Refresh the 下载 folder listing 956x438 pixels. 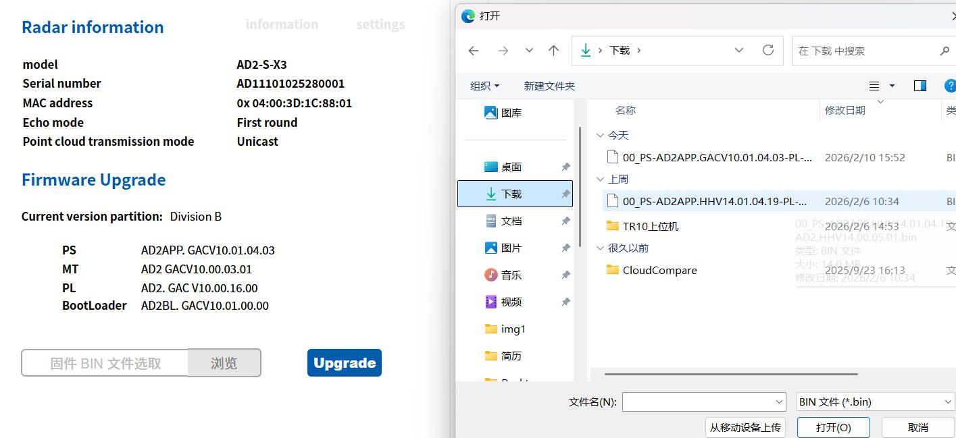point(768,51)
